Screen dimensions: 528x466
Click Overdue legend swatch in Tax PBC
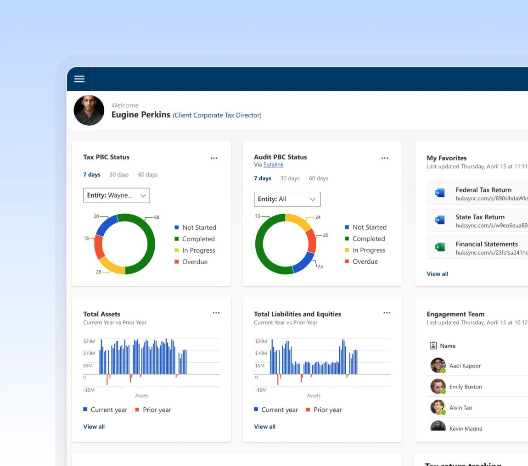[x=176, y=262]
